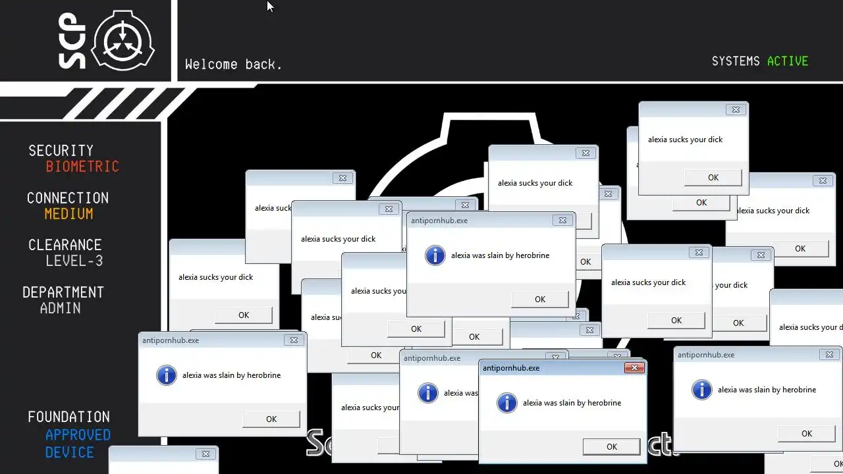The image size is (843, 474).
Task: Hit OK in the herobrine dialog cut off at the right screen edge
Action: coord(807,433)
